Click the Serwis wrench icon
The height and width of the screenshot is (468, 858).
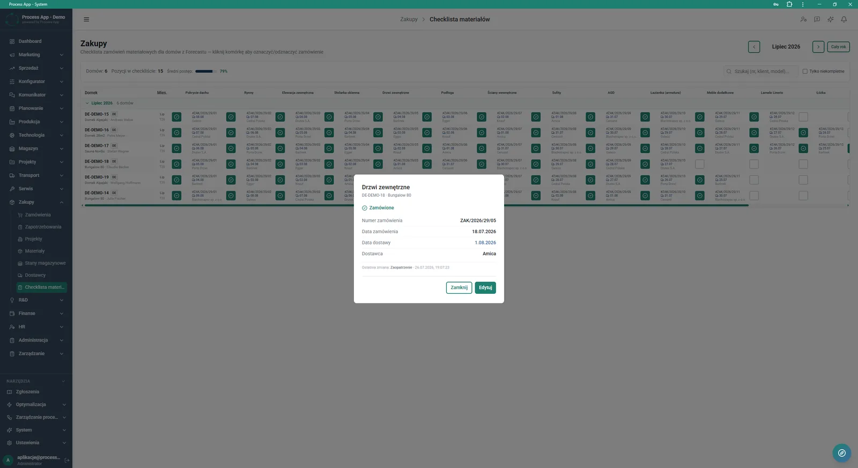click(x=12, y=189)
